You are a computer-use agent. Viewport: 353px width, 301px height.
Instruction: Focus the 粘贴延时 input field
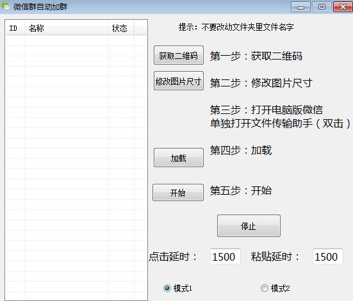[x=328, y=256]
